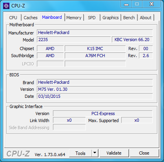Click the Southbridge vendor AMD field
This screenshot has height=162, width=164.
pyautogui.click(x=50, y=56)
